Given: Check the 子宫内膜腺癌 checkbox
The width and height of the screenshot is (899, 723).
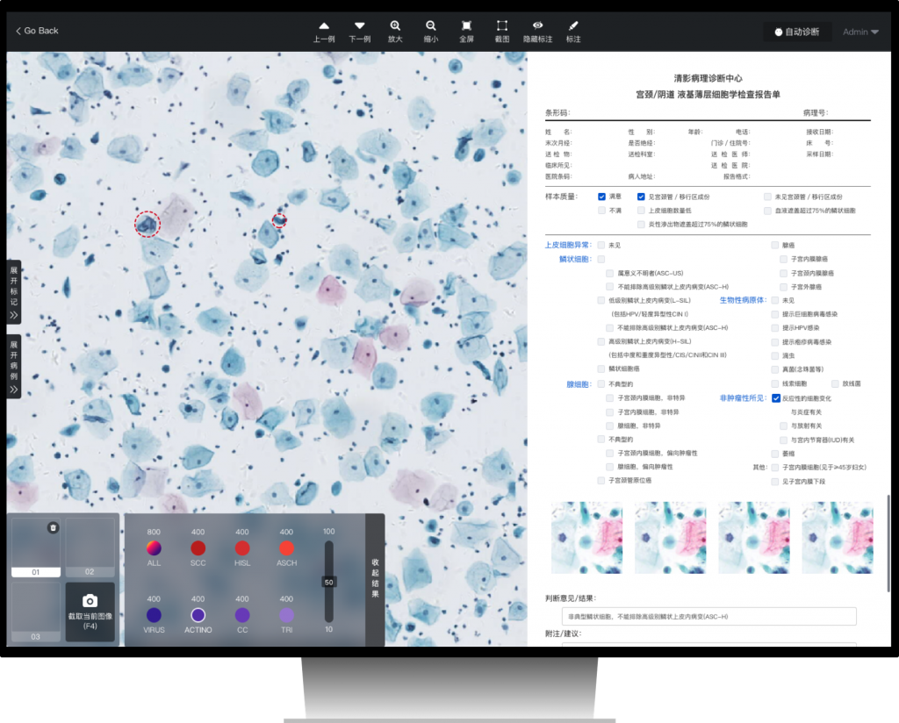Looking at the screenshot, I should click(x=783, y=259).
